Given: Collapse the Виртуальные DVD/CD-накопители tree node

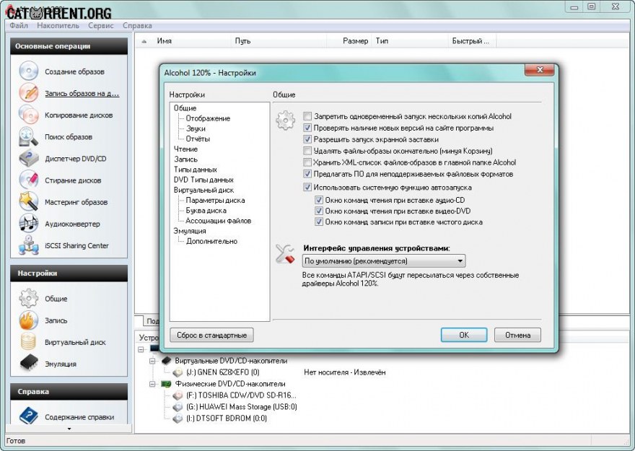Looking at the screenshot, I should pos(153,361).
